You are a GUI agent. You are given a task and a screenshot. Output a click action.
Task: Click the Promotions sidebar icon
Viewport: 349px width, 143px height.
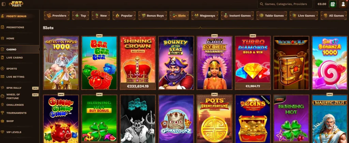[2, 27]
